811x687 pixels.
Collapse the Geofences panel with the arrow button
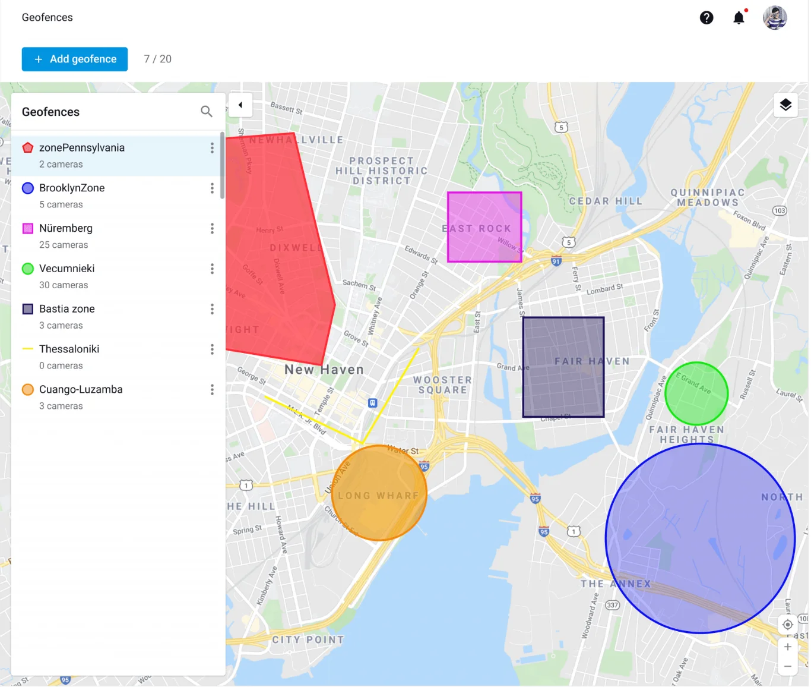(x=240, y=105)
